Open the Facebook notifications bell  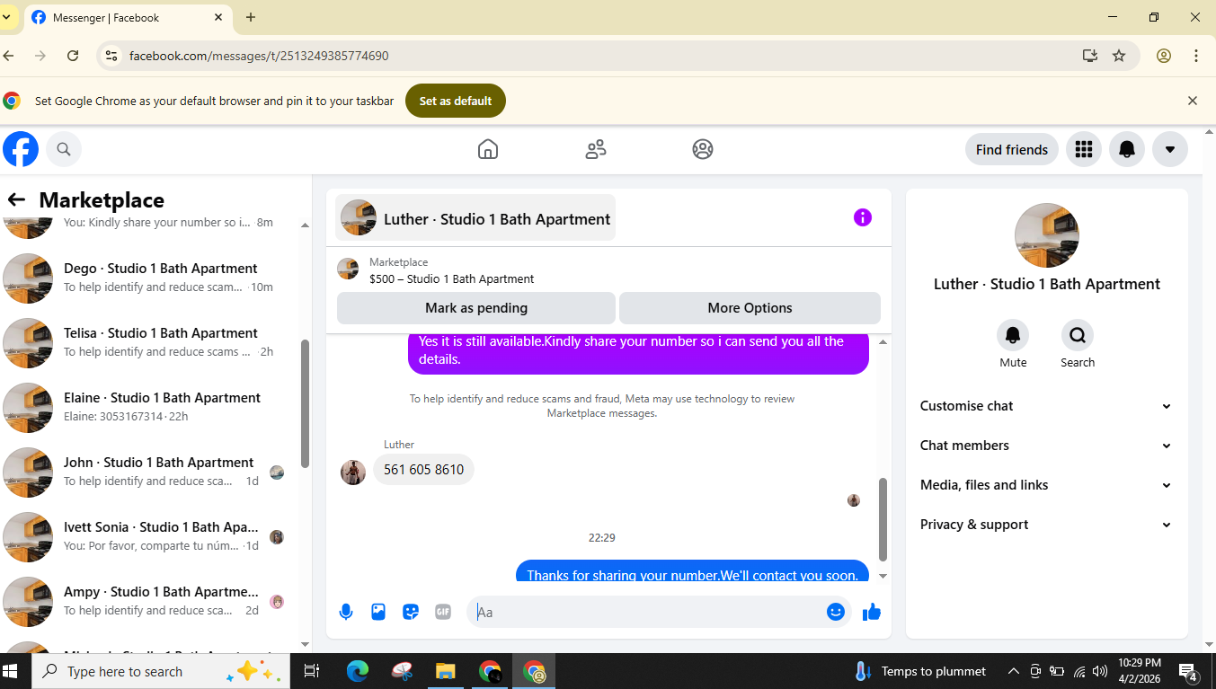pos(1127,149)
